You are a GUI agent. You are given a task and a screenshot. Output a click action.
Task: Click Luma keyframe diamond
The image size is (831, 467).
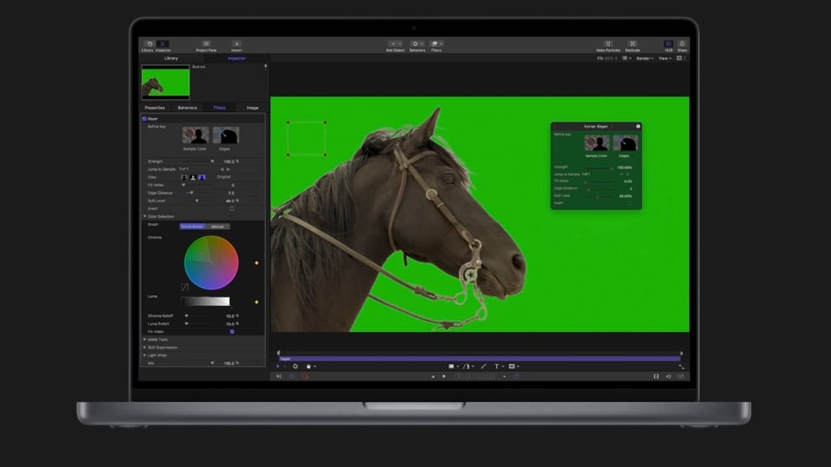[x=256, y=302]
